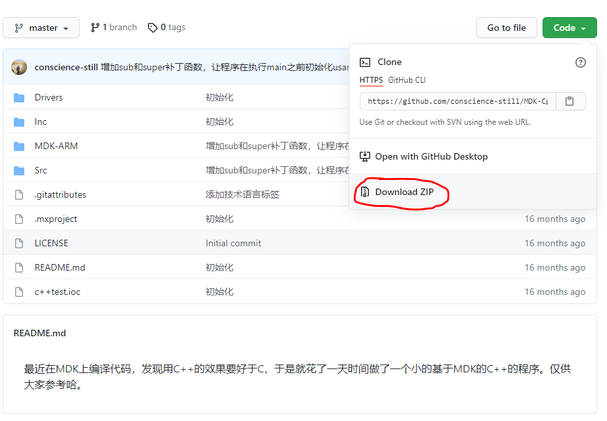607x421 pixels.
Task: Open the README.md file link
Action: (59, 267)
